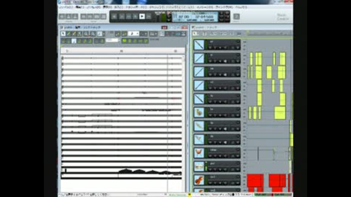Click the measure ruler above the staff notation
The height and width of the screenshot is (197, 351).
[x=122, y=51]
